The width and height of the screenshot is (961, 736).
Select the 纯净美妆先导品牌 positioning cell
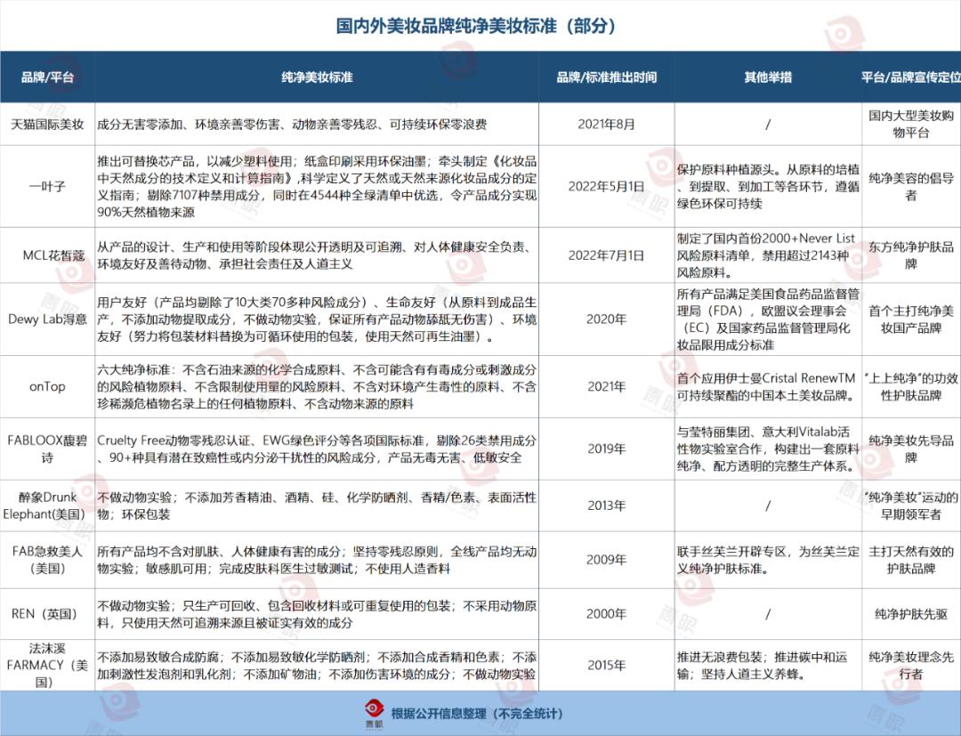coord(911,449)
